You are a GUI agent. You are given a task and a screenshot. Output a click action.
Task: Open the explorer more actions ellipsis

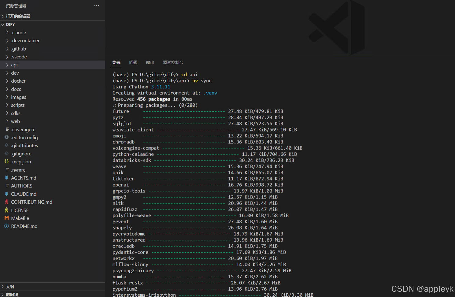point(97,6)
